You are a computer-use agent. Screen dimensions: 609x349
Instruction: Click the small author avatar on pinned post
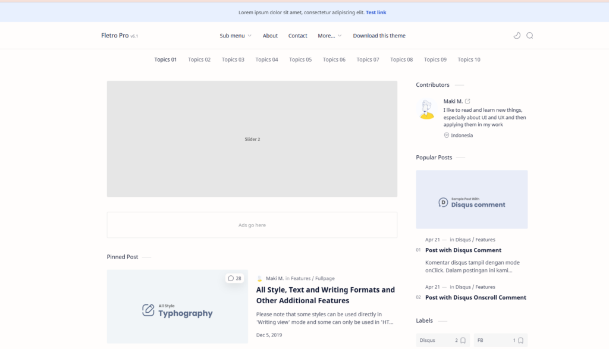(259, 278)
